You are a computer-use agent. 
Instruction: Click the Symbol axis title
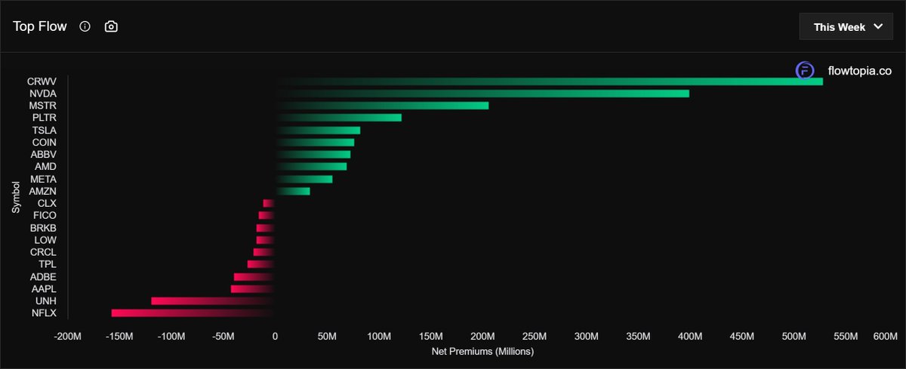[16, 196]
